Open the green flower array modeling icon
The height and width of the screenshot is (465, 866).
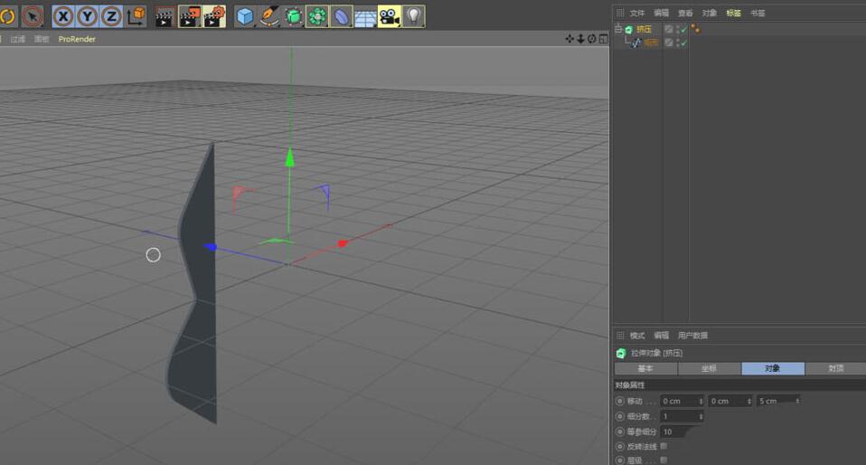[317, 16]
